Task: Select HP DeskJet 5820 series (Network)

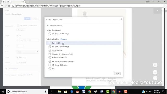Action: pos(83,61)
